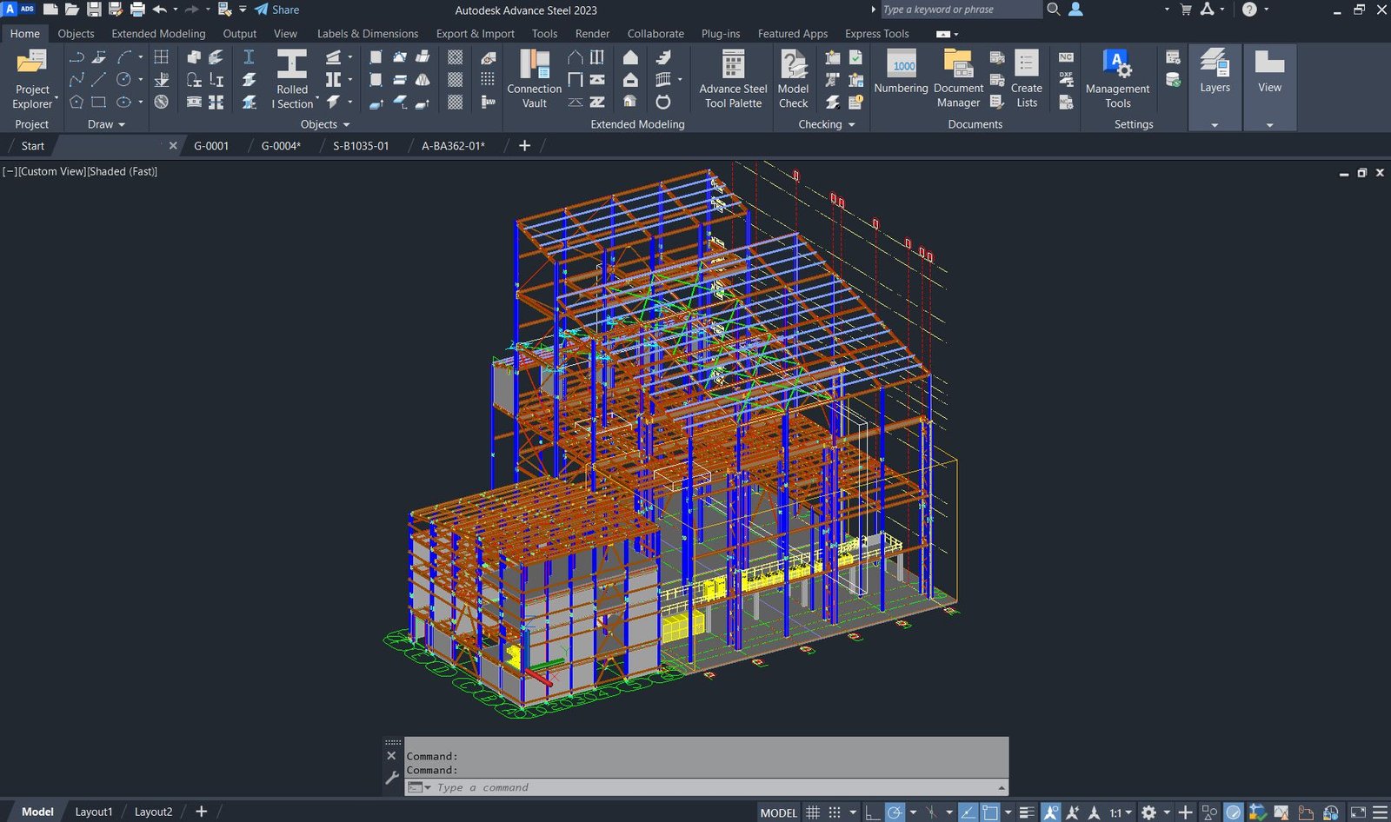The height and width of the screenshot is (822, 1391).
Task: Click the Custom View viewport label
Action: 51,172
